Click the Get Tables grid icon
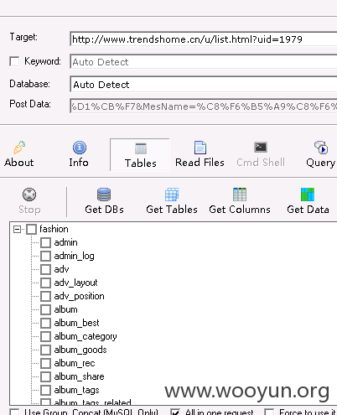This screenshot has height=415, width=337. [172, 195]
